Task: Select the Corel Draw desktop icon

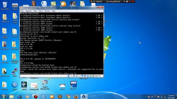Action: [x=5, y=45]
